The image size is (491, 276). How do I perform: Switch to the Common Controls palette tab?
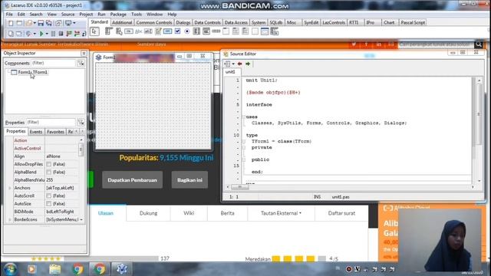click(x=154, y=22)
